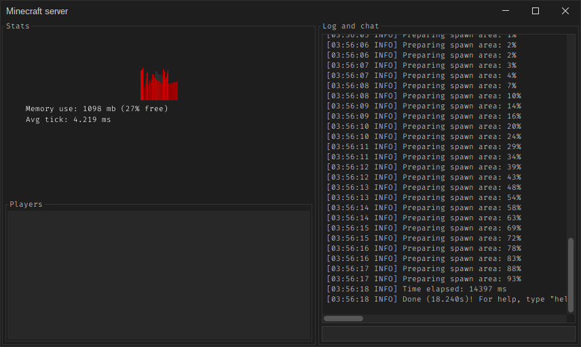Click the "Players" panel label

tap(26, 204)
